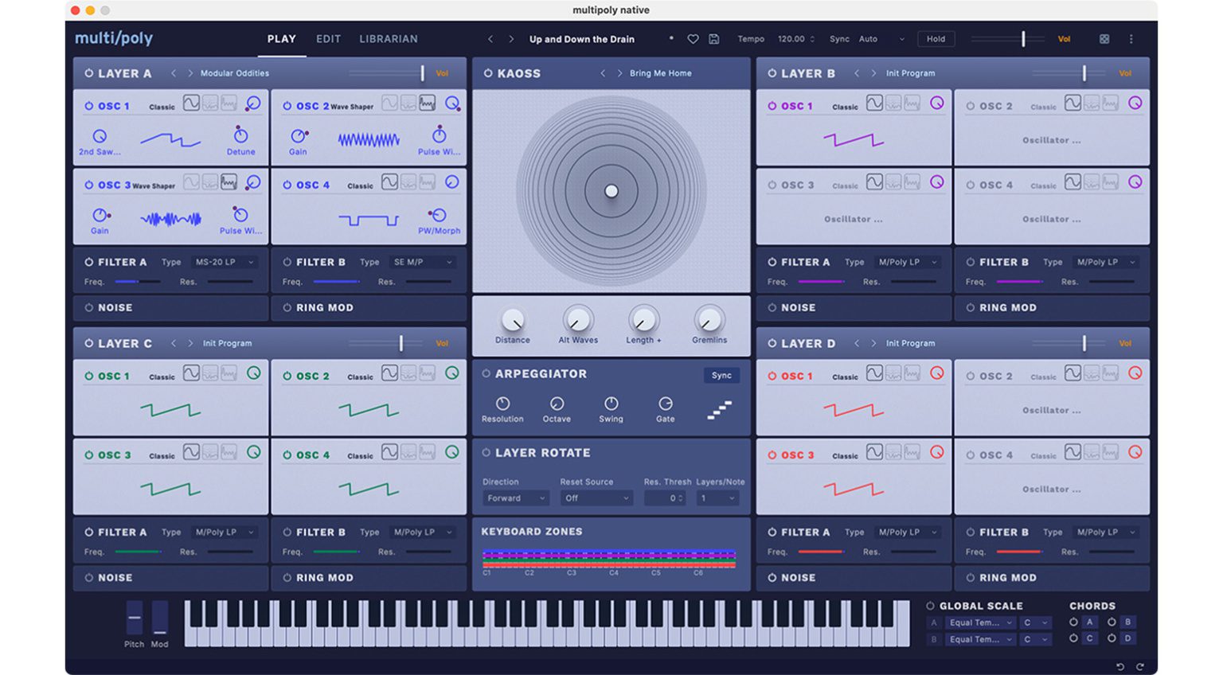Open the Layer Rotate Direction dropdown
The height and width of the screenshot is (675, 1223).
point(515,497)
